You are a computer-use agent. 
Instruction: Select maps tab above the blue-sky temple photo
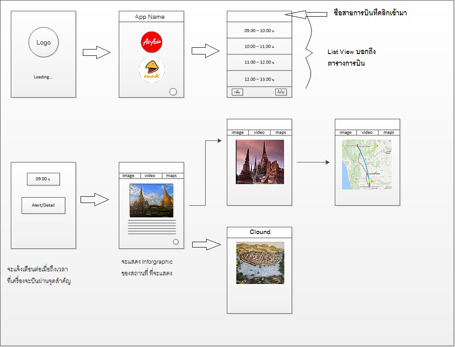(x=173, y=176)
